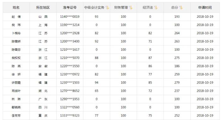Image resolution: width=221 pixels, height=120 pixels.
Task: Click total score 275 cell
Action: 177,58
